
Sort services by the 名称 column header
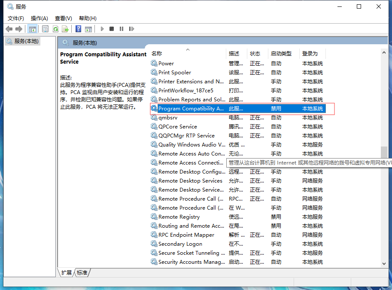pyautogui.click(x=157, y=54)
